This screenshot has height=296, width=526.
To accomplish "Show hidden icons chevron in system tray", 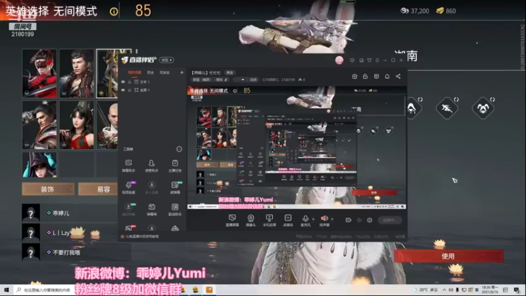I will pyautogui.click(x=444, y=290).
